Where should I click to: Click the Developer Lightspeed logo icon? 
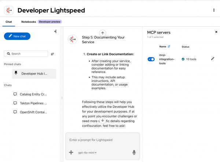click(x=9, y=10)
